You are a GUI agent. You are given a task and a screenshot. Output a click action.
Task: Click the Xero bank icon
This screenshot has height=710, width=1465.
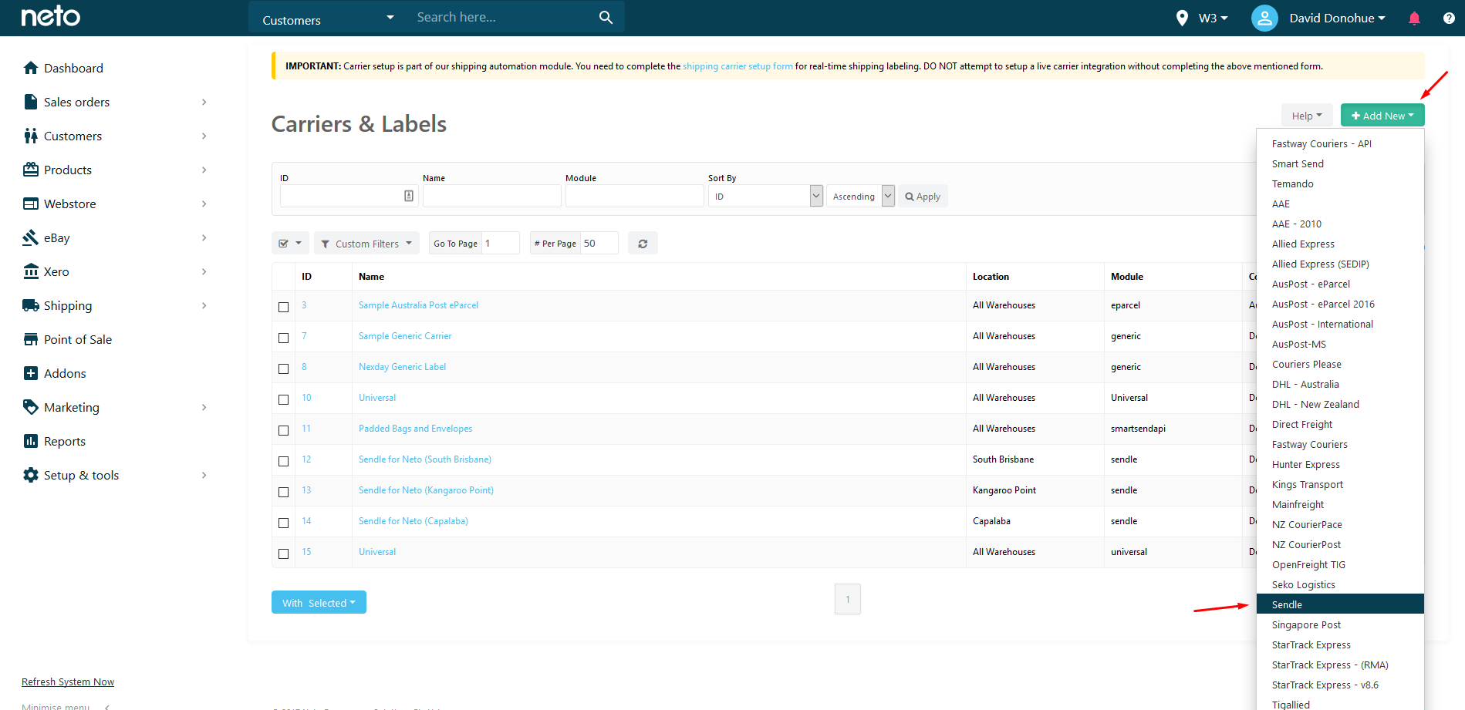pos(31,271)
